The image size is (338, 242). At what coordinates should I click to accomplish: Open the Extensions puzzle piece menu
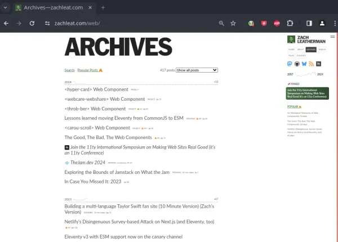point(290,23)
